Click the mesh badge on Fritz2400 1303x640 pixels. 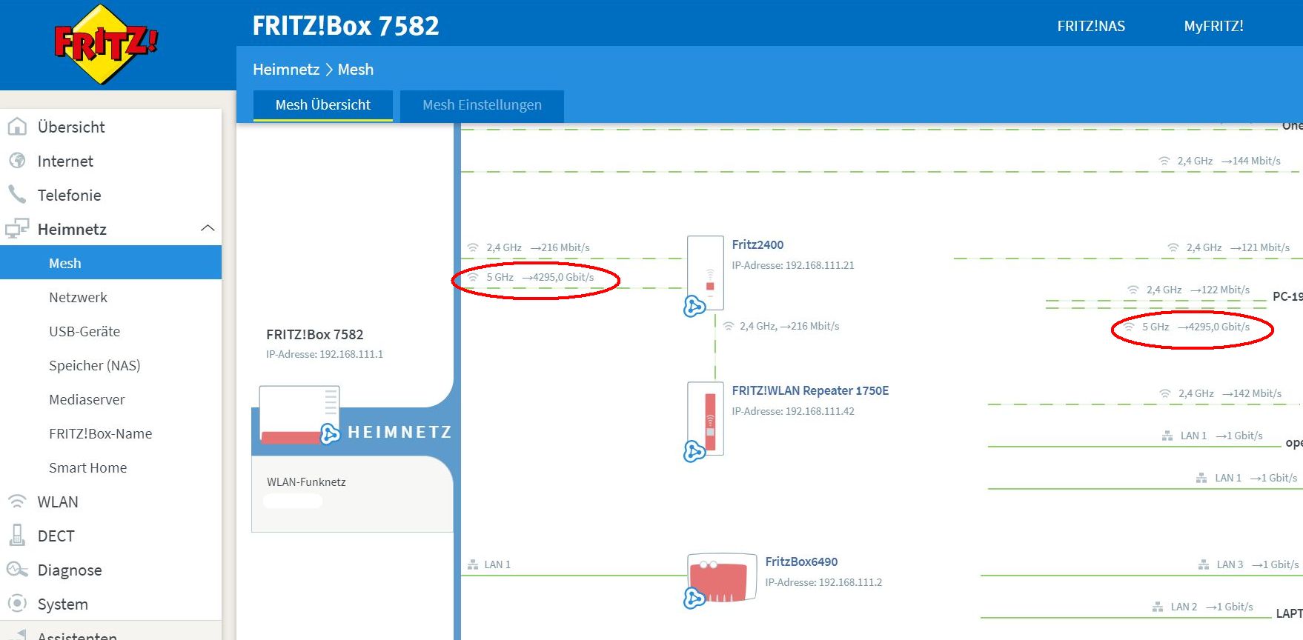(x=694, y=306)
